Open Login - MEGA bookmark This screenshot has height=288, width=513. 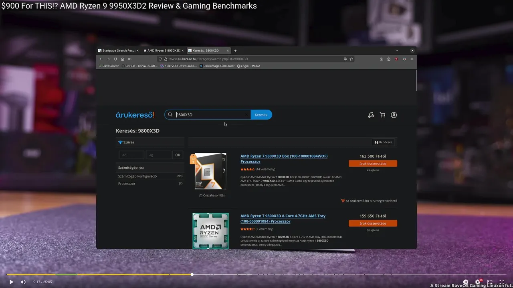pos(248,66)
